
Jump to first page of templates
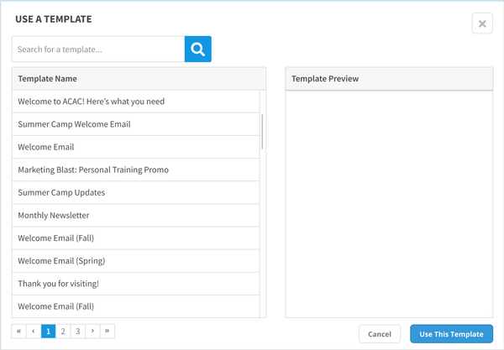tap(19, 332)
